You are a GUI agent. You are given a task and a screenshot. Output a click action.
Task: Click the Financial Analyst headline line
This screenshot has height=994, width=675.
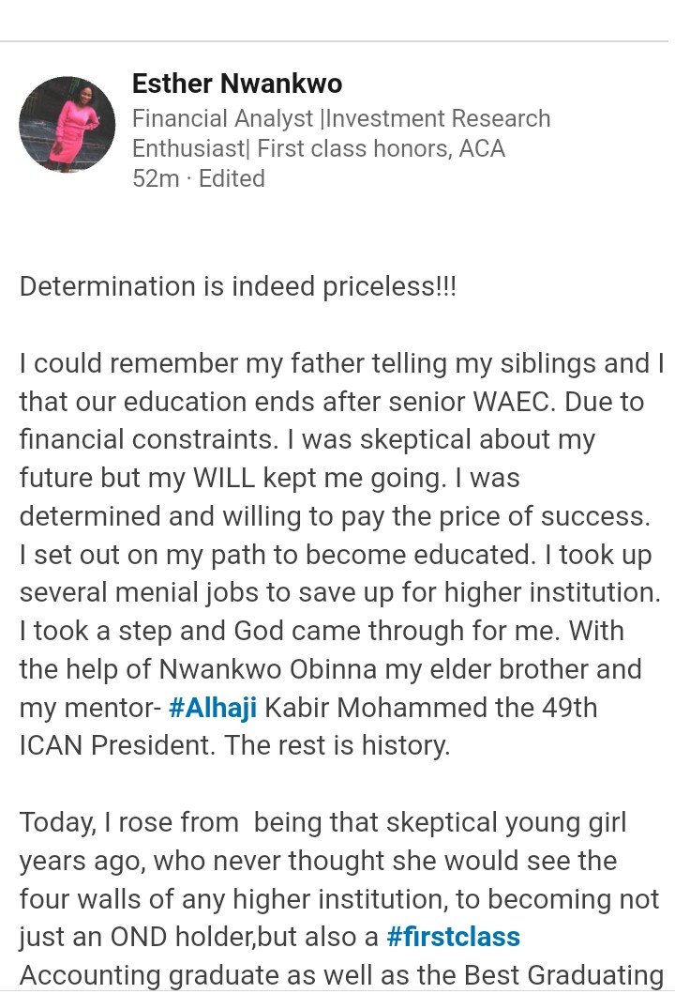tap(341, 118)
